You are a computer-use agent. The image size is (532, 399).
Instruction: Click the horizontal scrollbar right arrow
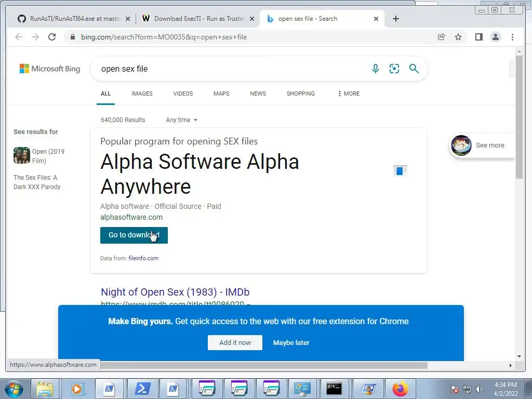(511, 365)
